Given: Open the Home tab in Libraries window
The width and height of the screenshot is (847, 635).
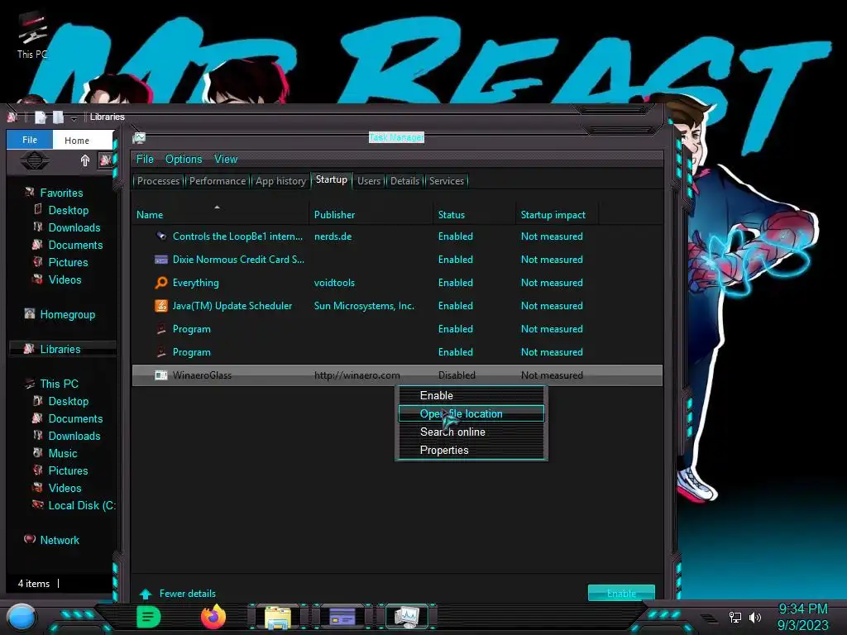Looking at the screenshot, I should click(x=77, y=141).
